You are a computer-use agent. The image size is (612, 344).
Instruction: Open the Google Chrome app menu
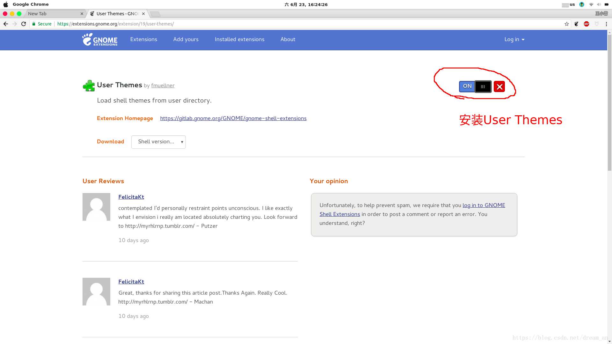click(x=31, y=4)
